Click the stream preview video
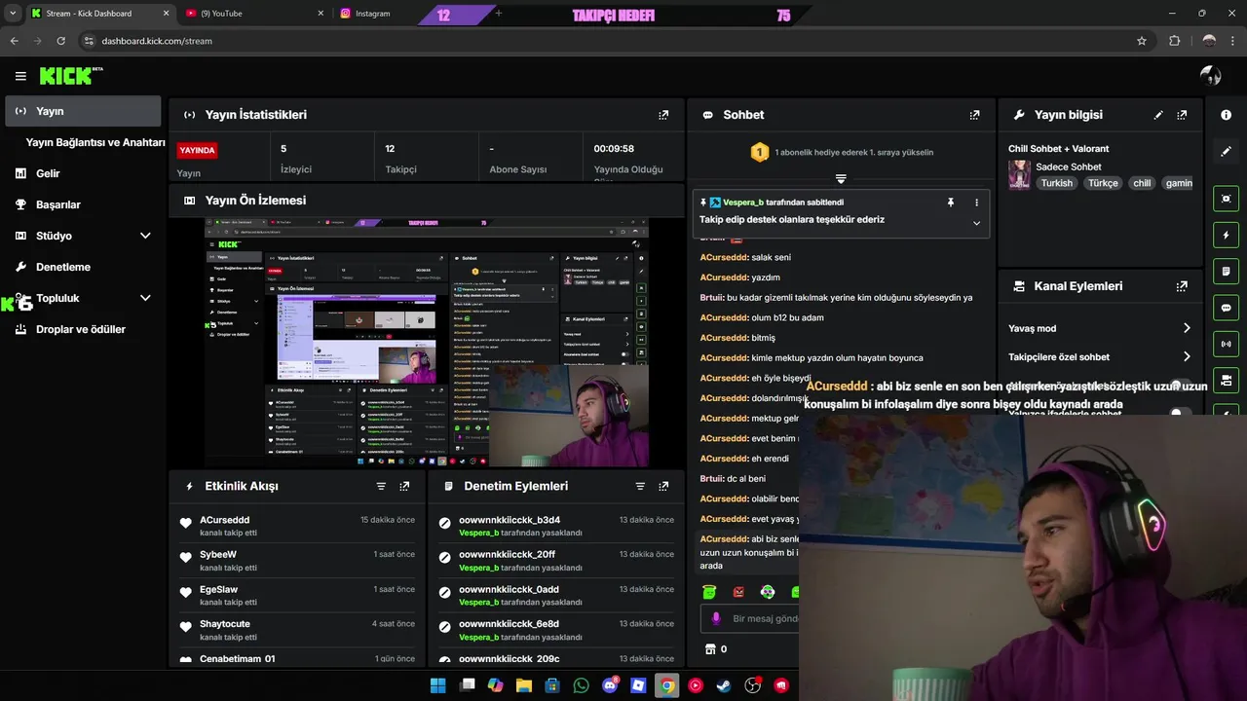1247x701 pixels. click(x=427, y=343)
